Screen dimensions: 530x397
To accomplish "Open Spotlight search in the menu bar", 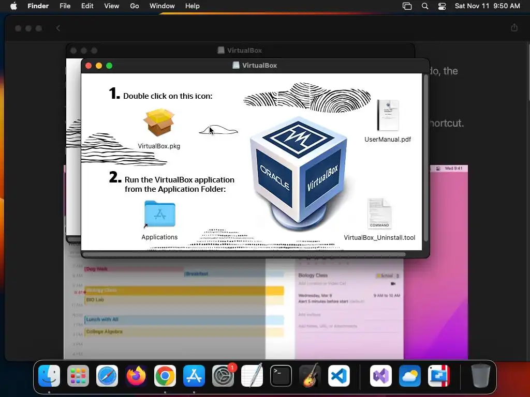I will coord(425,6).
